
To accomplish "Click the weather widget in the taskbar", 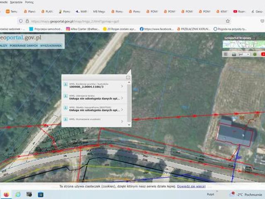I will pos(246,194).
